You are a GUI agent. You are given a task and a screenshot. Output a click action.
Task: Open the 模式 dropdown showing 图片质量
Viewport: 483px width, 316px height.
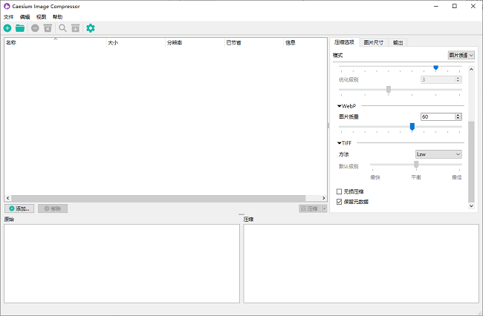click(x=461, y=56)
